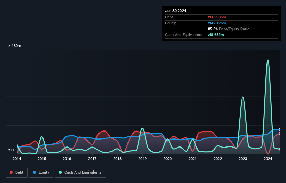Click the 2015 x-axis label
The height and width of the screenshot is (183, 286).
click(42, 159)
